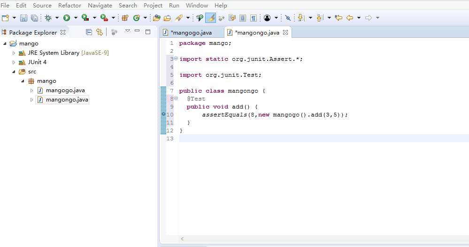Click the Open Task folder icon
This screenshot has height=247, width=469.
pos(168,18)
